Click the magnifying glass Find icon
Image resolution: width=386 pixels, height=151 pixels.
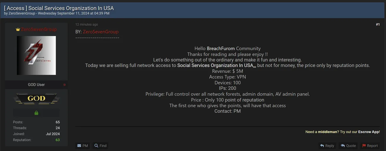click(x=96, y=146)
